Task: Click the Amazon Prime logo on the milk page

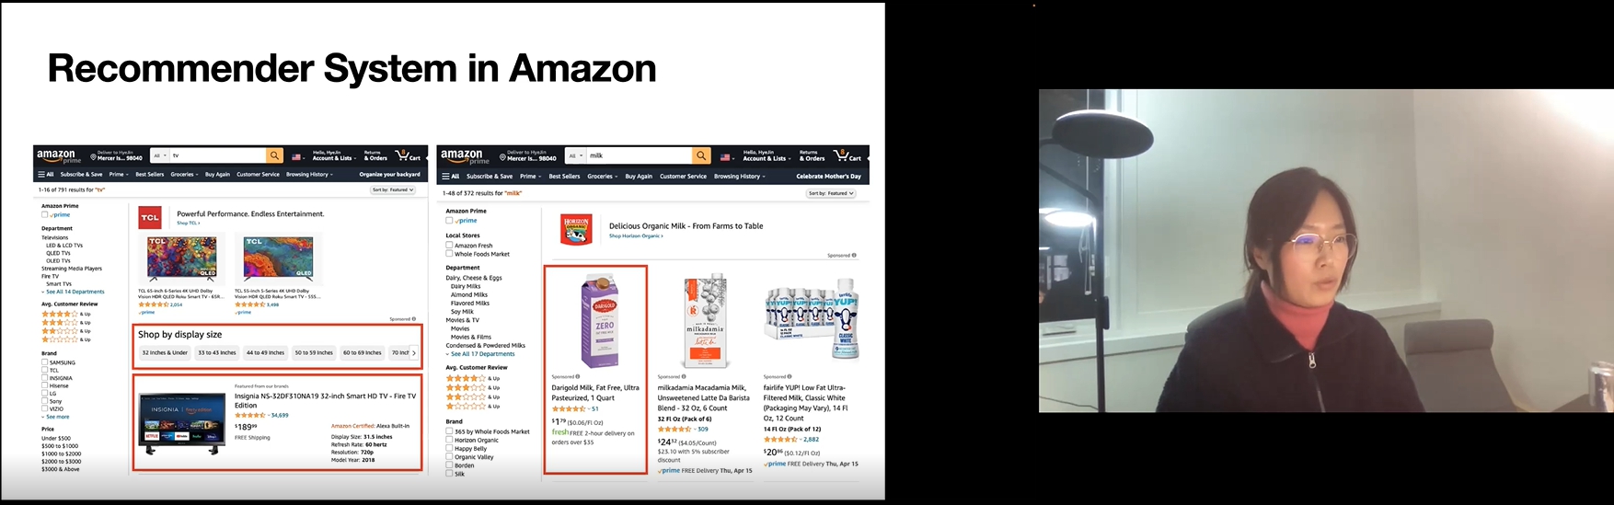Action: pos(462,156)
